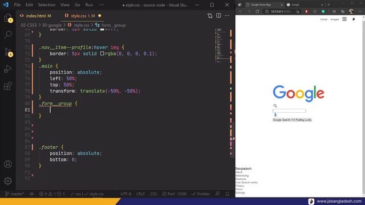
Task: Click the master branch indicator in the status bar
Action: point(14,194)
